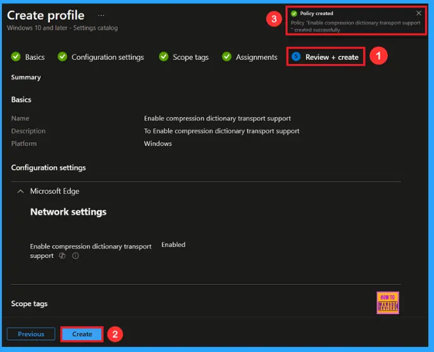Click the Name value Enable compression dictionary transport support
Viewport: 434px width, 352px height.
click(x=217, y=118)
